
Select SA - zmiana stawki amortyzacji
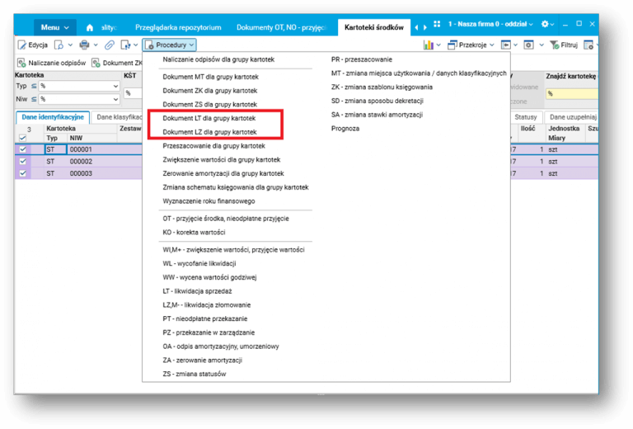pyautogui.click(x=377, y=115)
